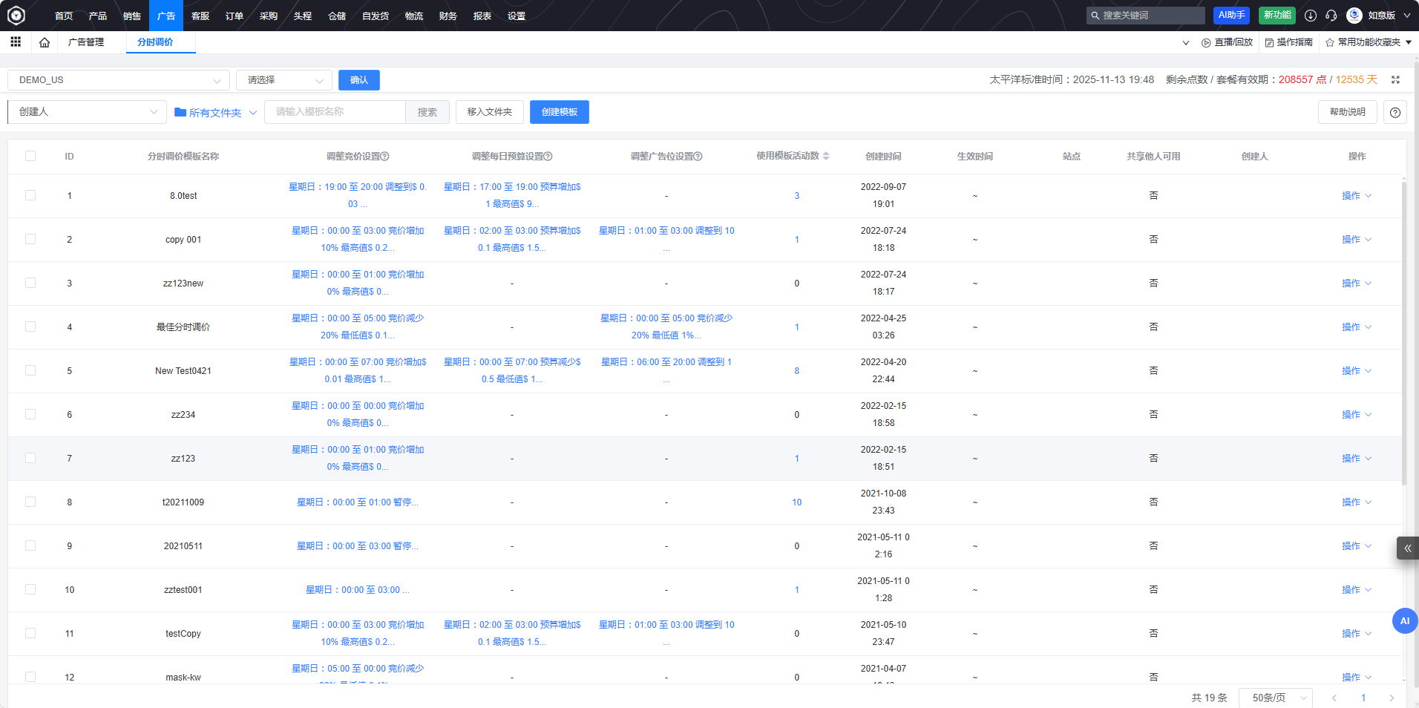The width and height of the screenshot is (1419, 708).
Task: Click the download icon in the top bar
Action: point(1309,15)
